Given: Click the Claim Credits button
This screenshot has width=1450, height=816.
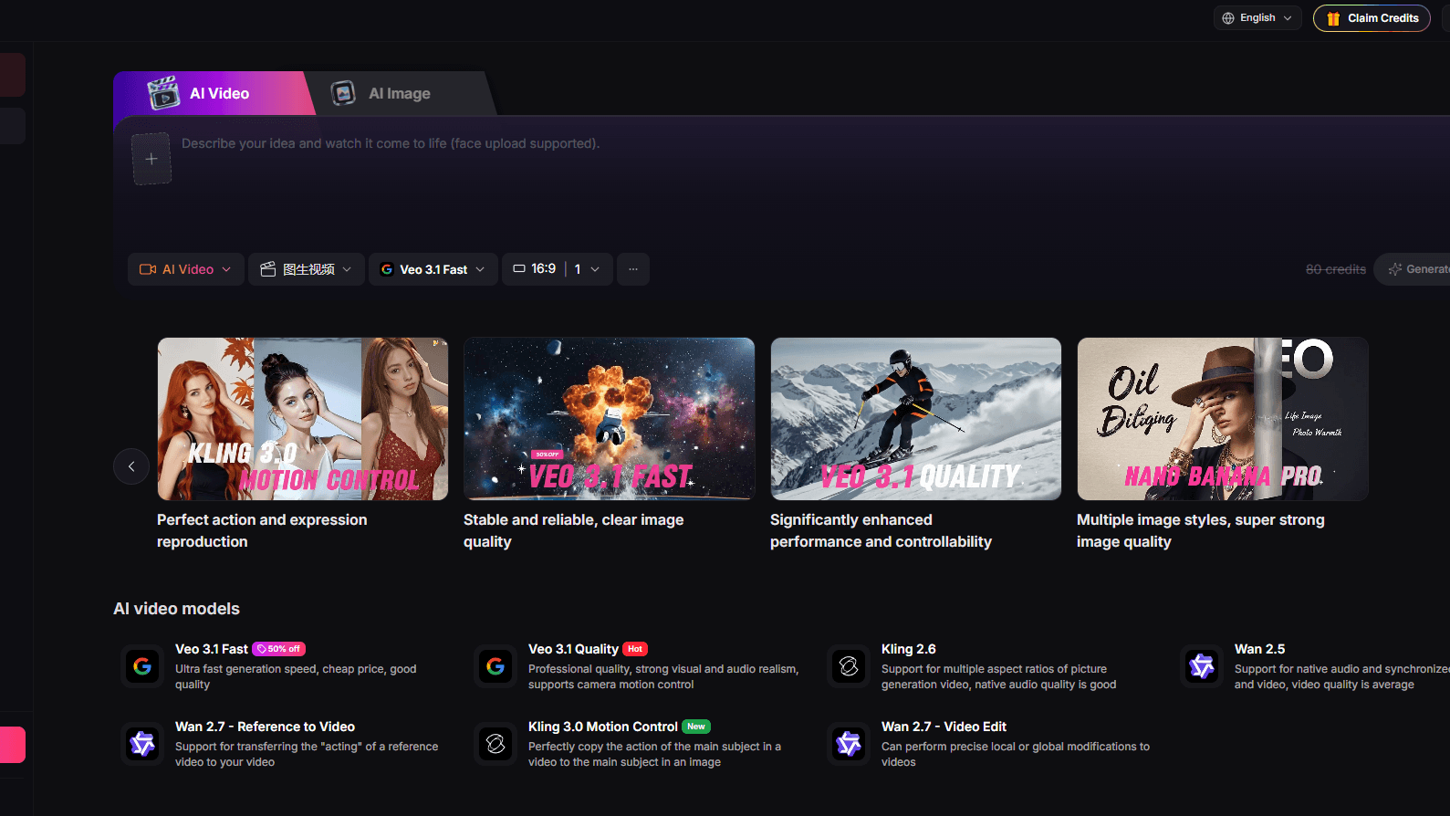Looking at the screenshot, I should [1372, 18].
